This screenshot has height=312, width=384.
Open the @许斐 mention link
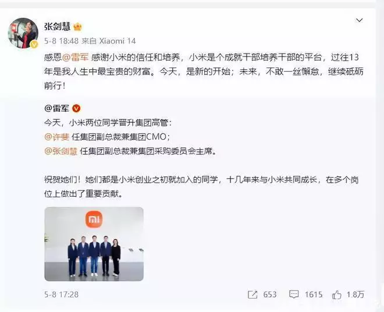57,137
